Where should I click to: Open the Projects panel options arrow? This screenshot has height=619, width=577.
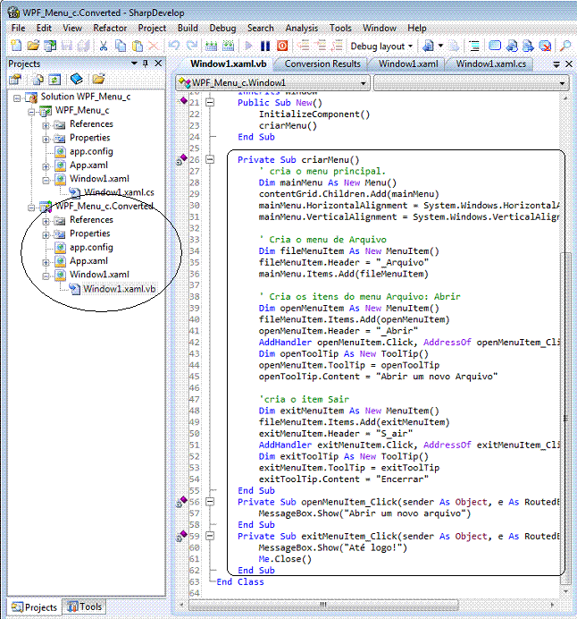coord(134,64)
